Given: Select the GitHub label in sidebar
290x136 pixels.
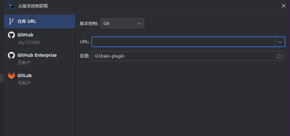Looking at the screenshot, I should coord(25,35).
